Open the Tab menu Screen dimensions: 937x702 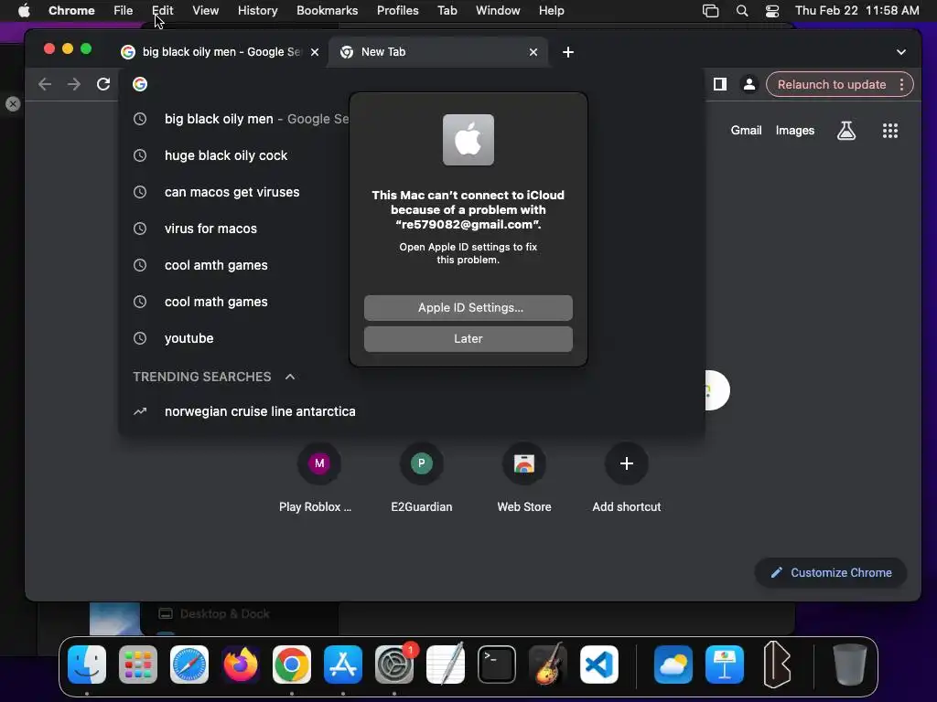click(447, 11)
